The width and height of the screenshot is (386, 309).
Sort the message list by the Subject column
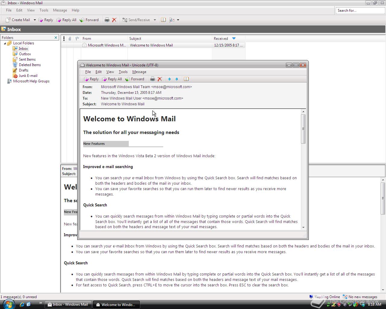pos(170,39)
